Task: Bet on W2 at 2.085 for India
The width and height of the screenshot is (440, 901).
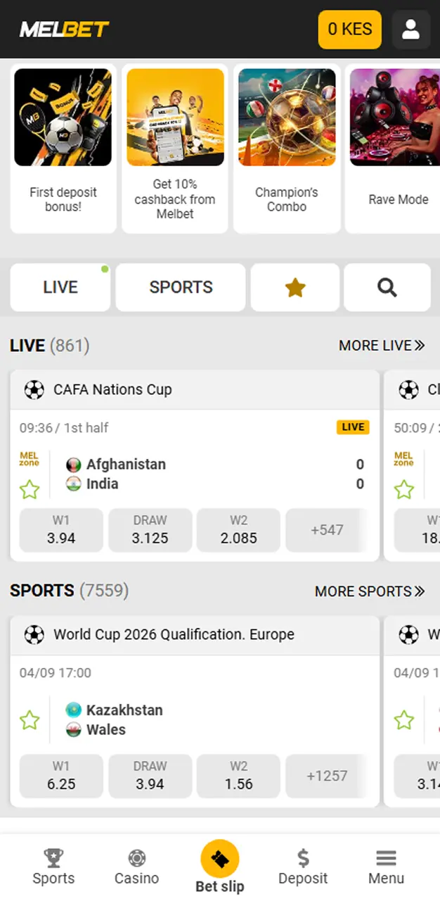Action: [x=238, y=530]
